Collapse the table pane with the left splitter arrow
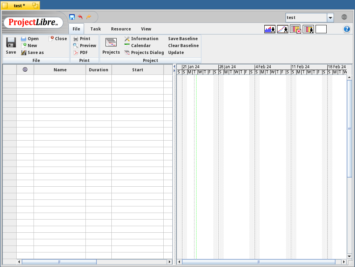The width and height of the screenshot is (355, 267). (x=174, y=66)
